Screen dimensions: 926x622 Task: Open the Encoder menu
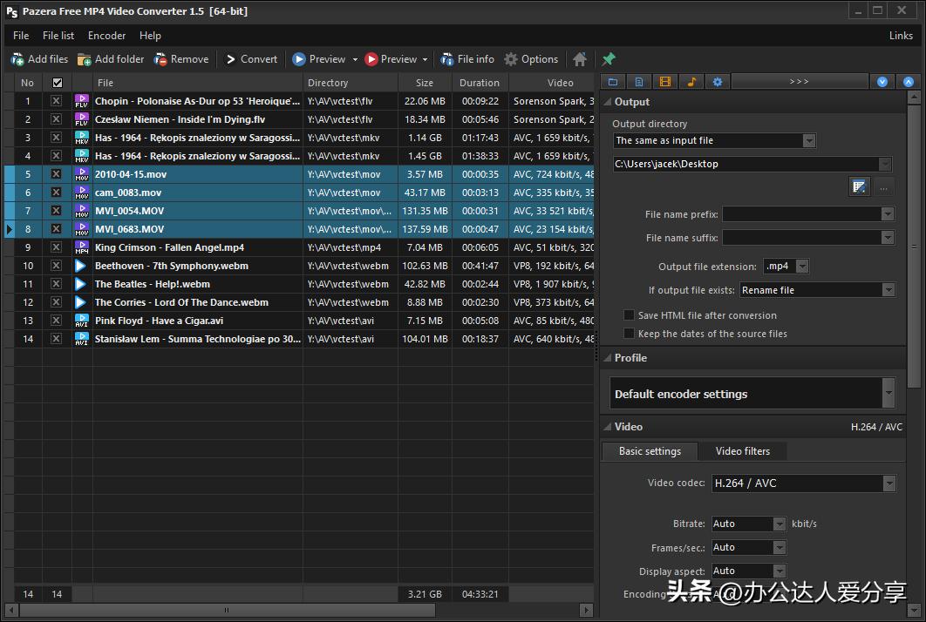click(x=106, y=36)
